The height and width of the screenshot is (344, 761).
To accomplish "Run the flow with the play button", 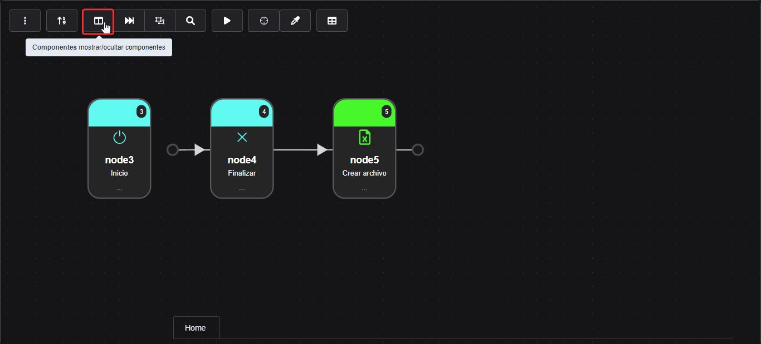I will (x=227, y=21).
